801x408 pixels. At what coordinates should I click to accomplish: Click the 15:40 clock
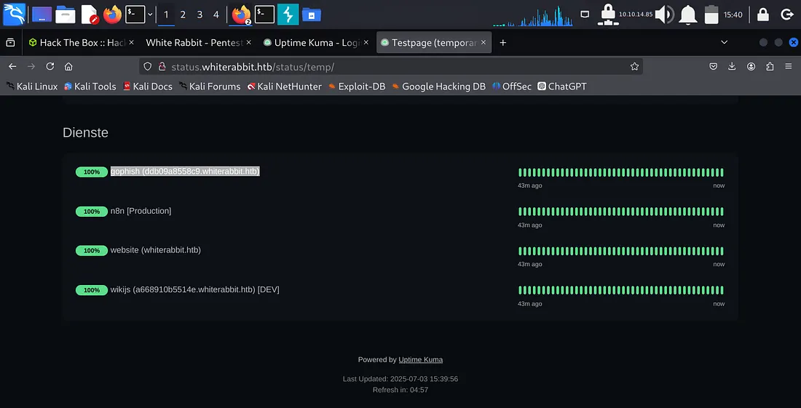733,15
